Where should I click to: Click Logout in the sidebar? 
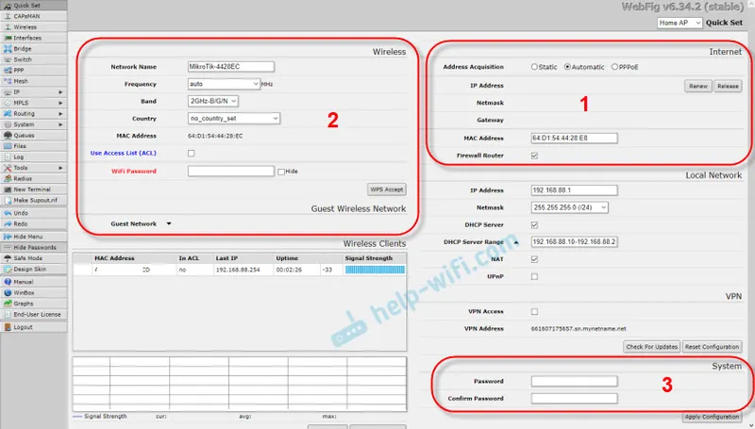click(x=34, y=327)
